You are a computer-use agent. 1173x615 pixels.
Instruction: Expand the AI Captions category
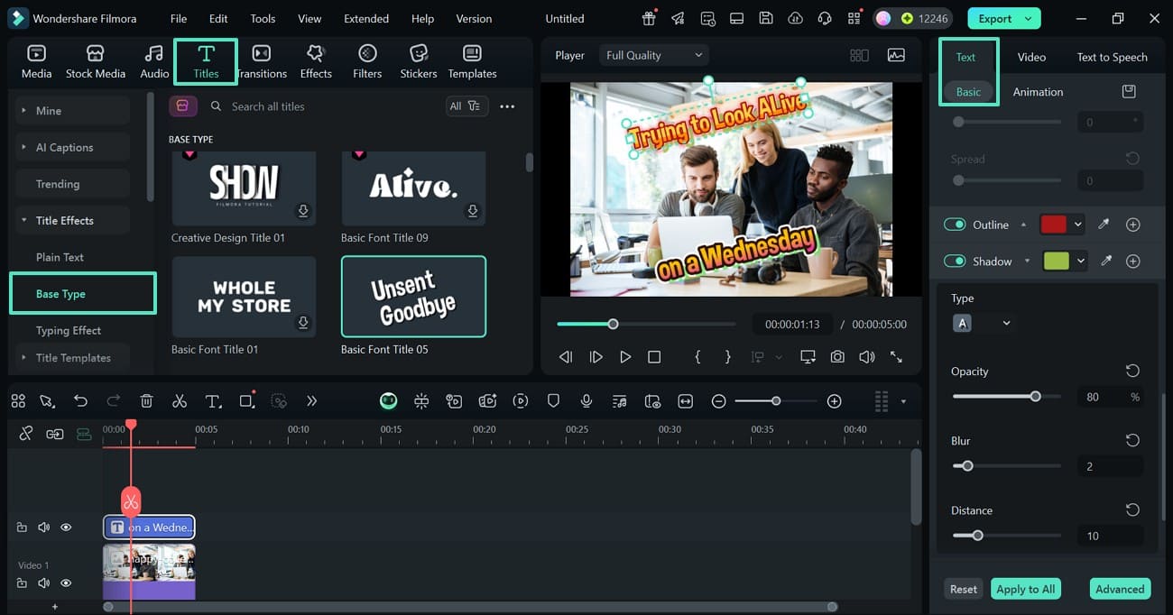tap(64, 147)
